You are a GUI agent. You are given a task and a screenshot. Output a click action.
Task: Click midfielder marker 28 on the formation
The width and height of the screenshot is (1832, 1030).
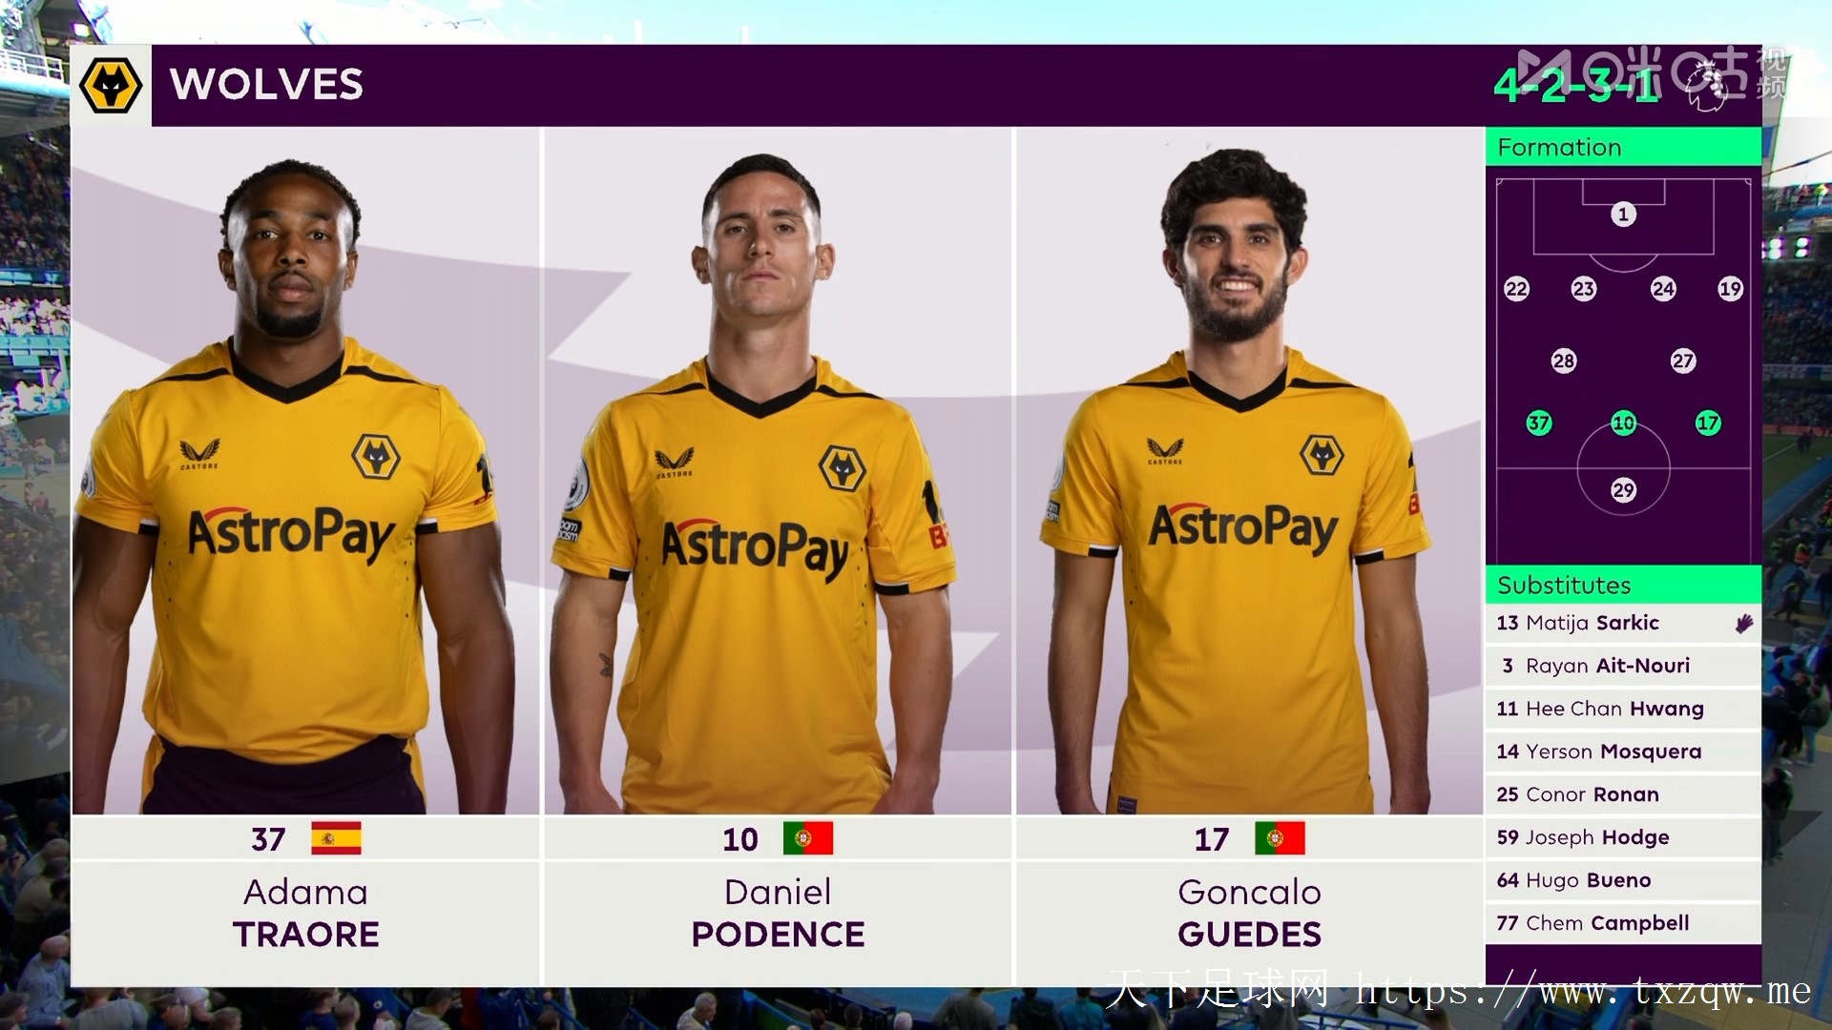coord(1563,360)
